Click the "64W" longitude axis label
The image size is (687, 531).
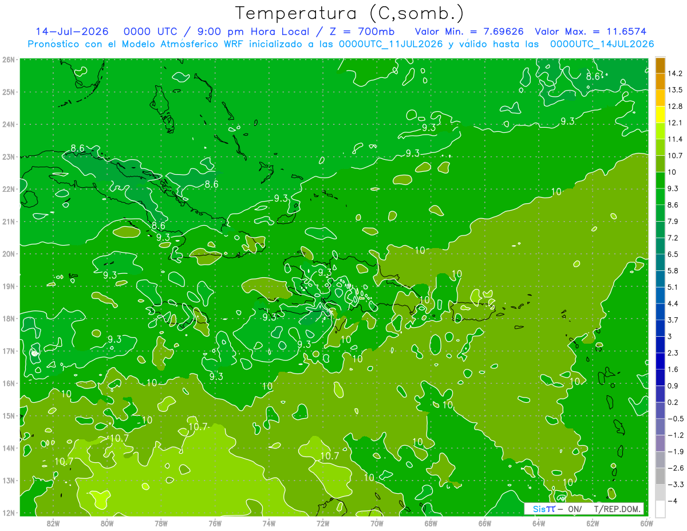point(539,524)
